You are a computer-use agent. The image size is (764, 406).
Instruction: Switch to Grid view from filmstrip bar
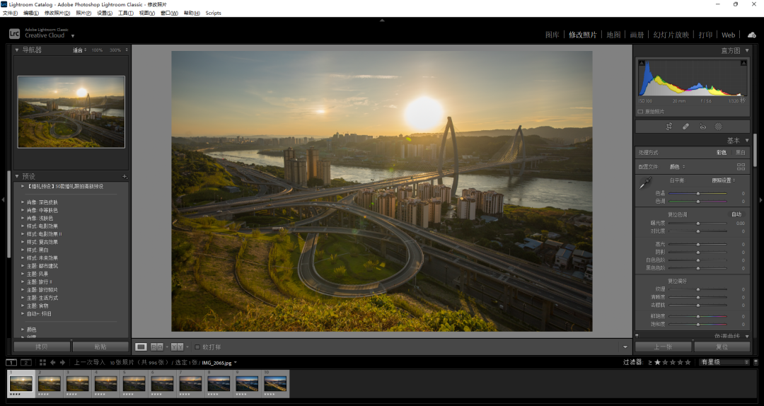(42, 362)
